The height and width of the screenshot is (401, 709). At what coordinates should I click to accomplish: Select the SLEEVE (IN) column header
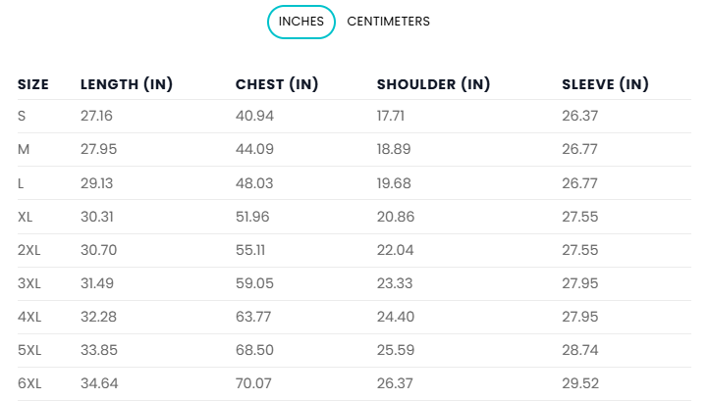pyautogui.click(x=606, y=84)
